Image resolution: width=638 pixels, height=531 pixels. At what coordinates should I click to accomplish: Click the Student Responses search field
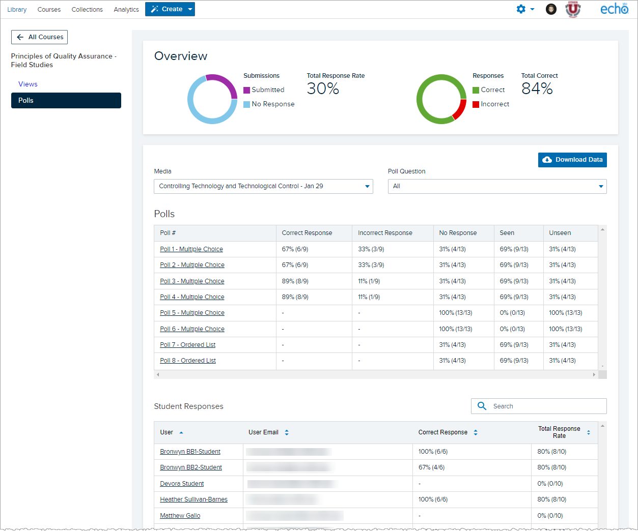539,406
